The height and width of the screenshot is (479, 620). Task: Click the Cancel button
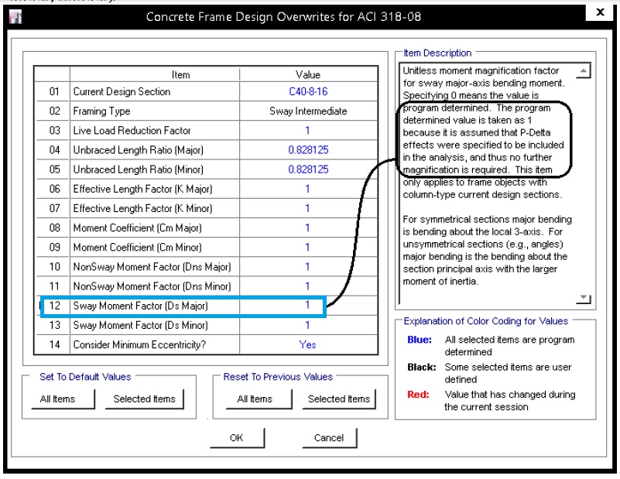coord(329,437)
